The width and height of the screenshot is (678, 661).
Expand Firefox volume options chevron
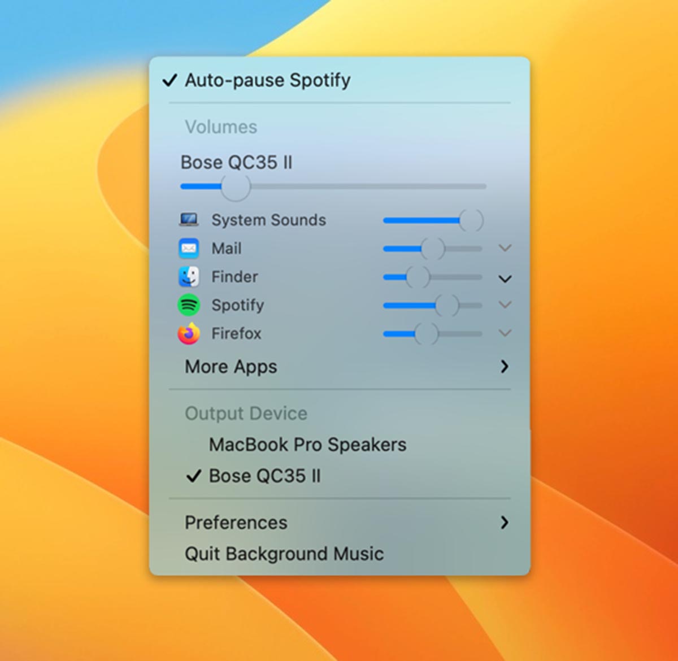(x=505, y=333)
